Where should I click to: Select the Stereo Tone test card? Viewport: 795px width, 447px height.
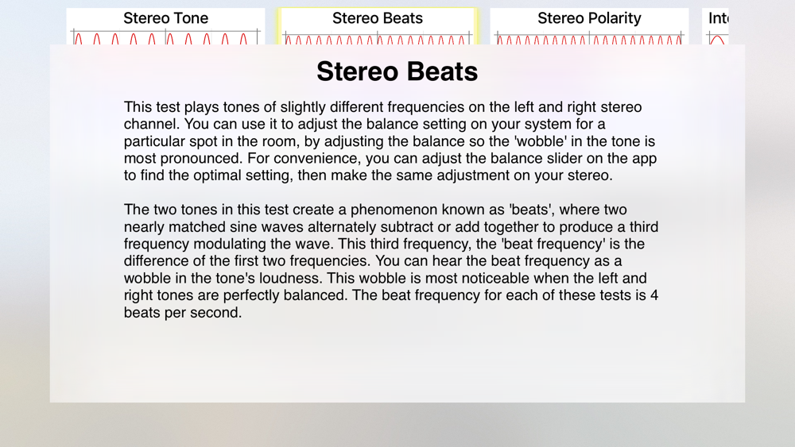point(166,26)
